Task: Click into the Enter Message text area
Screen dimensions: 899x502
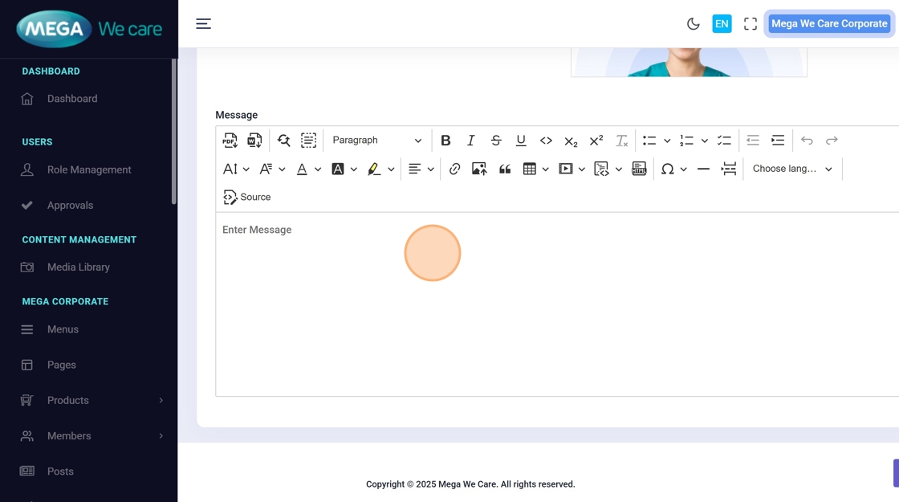Action: (554, 305)
